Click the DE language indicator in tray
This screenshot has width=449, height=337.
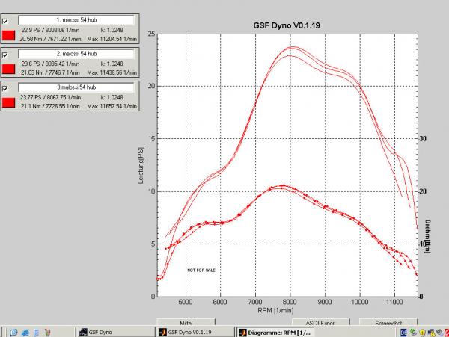(403, 333)
